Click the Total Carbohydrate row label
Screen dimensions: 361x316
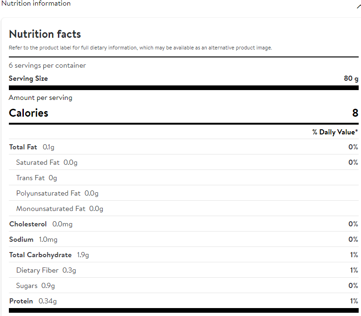point(41,255)
